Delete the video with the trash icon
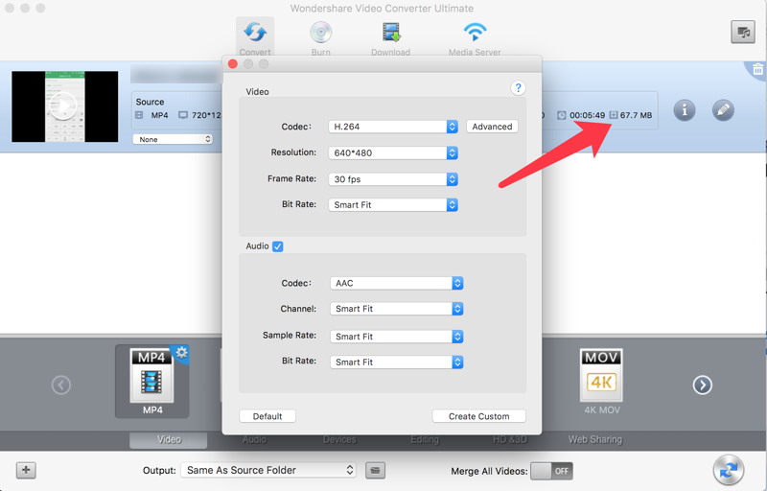 (757, 69)
